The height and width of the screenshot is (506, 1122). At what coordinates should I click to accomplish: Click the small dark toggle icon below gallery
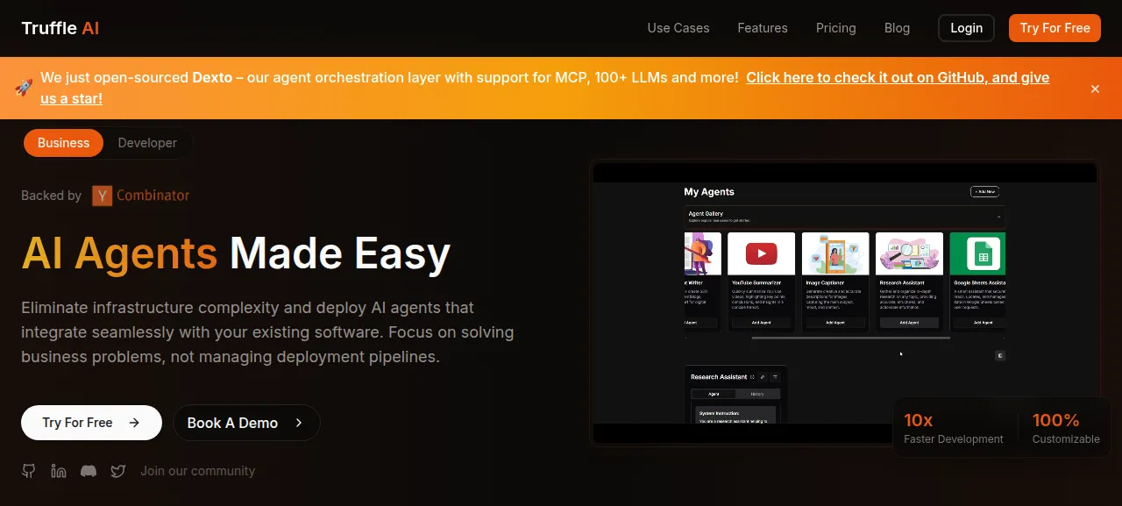[x=1000, y=355]
